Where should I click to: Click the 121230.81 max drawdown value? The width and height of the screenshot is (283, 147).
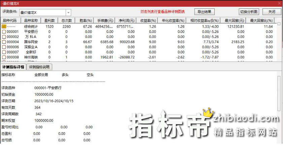[236, 27]
